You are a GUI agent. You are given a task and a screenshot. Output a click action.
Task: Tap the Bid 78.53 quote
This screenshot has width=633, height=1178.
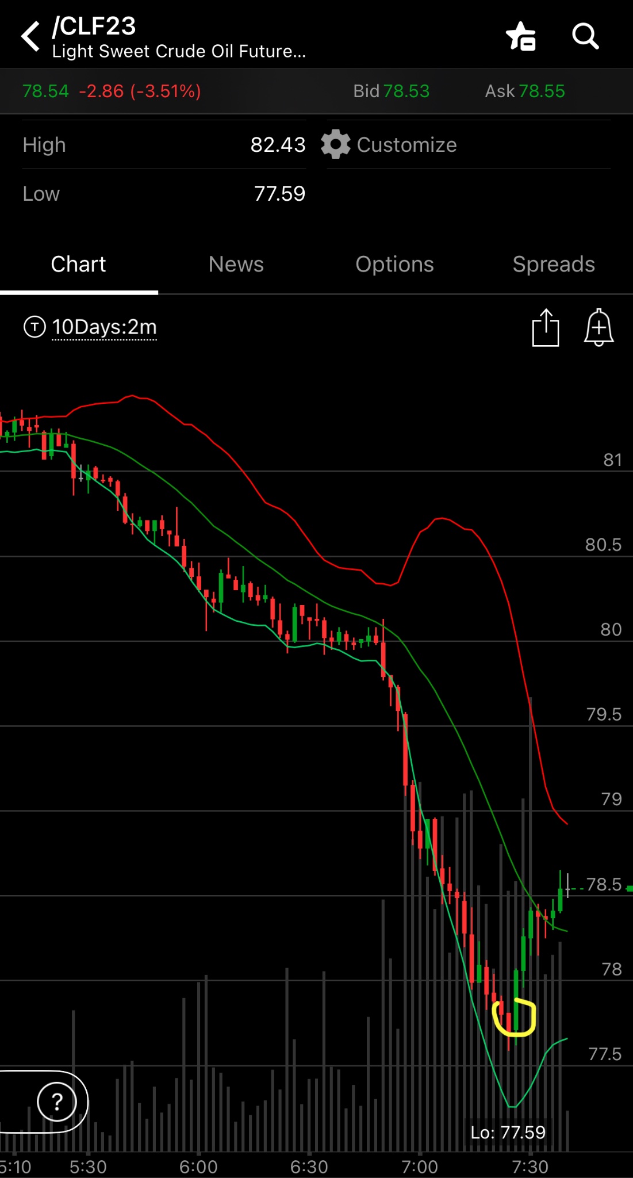pyautogui.click(x=391, y=91)
